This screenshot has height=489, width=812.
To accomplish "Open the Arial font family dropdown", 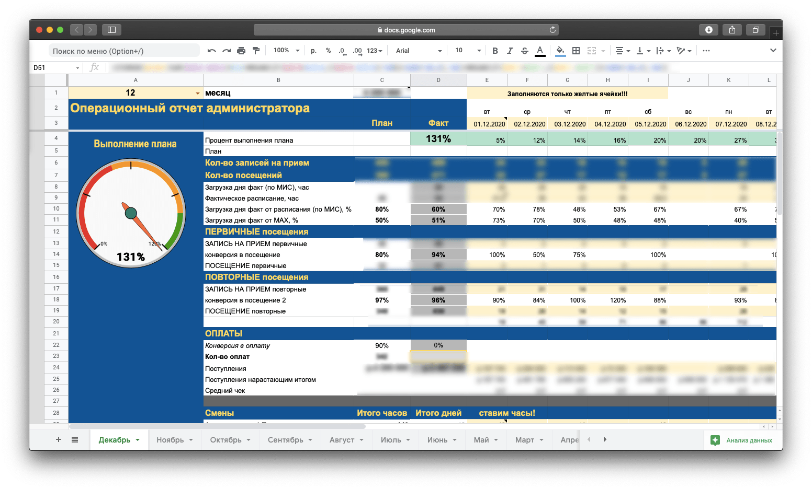I will tap(419, 51).
